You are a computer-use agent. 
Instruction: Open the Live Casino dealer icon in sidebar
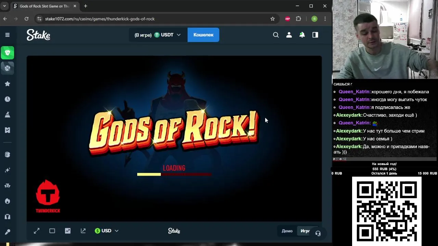[x=8, y=217]
